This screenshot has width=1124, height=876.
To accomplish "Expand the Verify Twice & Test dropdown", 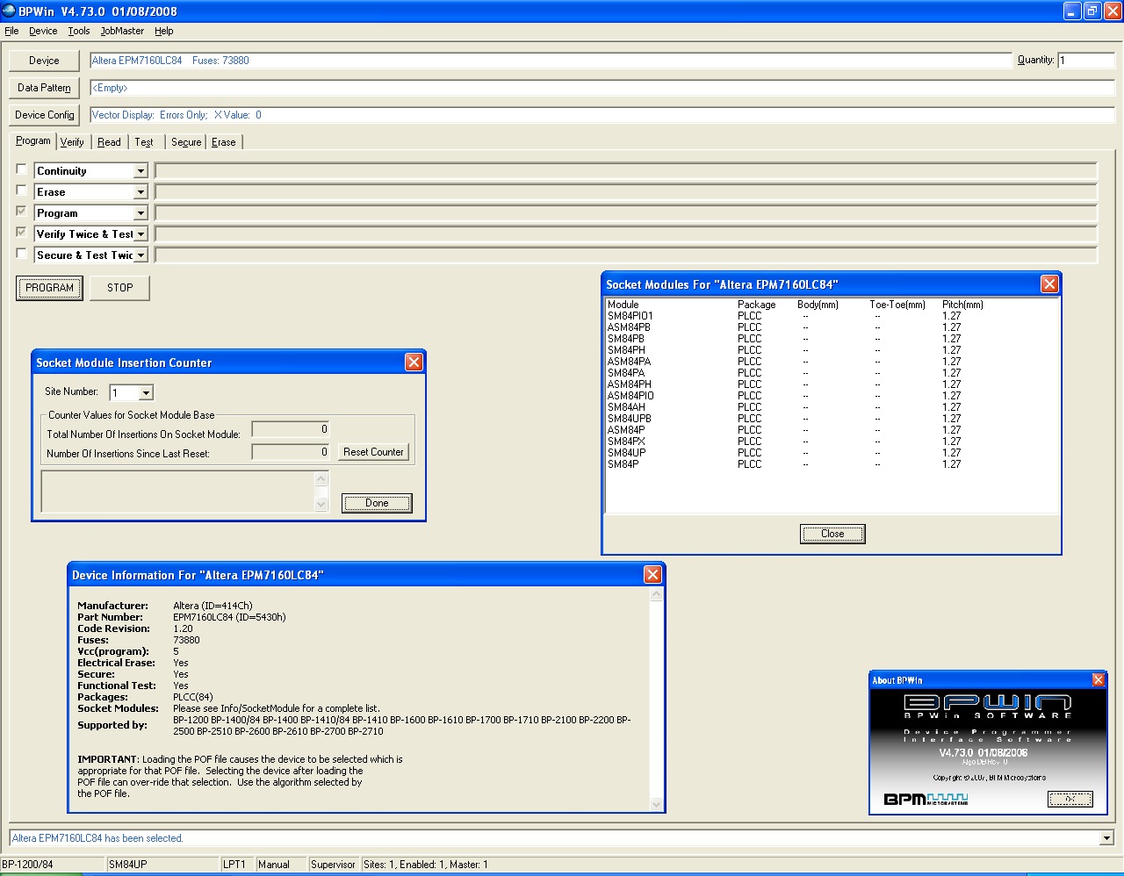I will (x=140, y=234).
